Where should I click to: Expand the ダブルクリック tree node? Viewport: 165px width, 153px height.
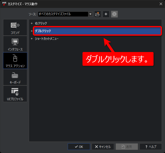click(x=32, y=31)
